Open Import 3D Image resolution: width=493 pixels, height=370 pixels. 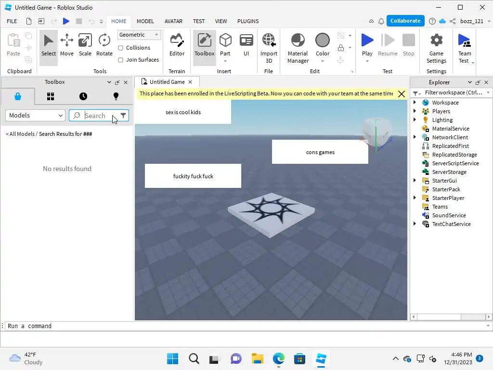269,48
